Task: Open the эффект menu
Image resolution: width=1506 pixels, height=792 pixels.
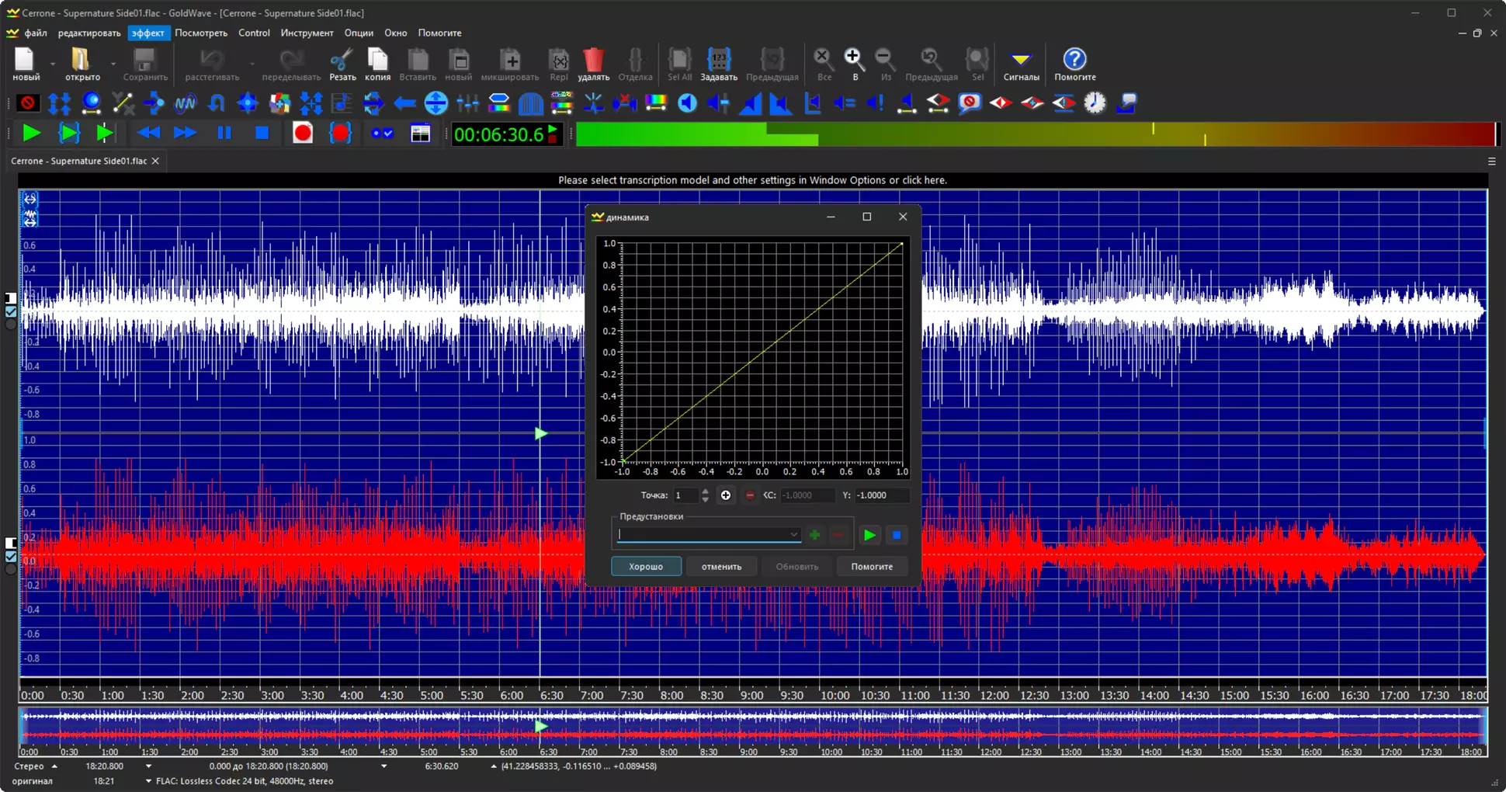Action: (x=147, y=33)
